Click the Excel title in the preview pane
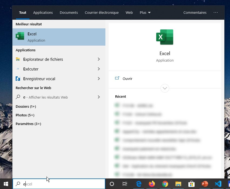The height and width of the screenshot is (189, 230). point(165,53)
